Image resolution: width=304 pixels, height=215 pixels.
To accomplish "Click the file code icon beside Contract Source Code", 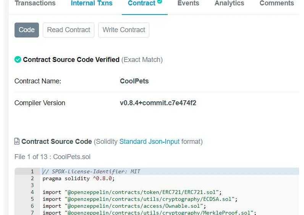I will [x=17, y=142].
